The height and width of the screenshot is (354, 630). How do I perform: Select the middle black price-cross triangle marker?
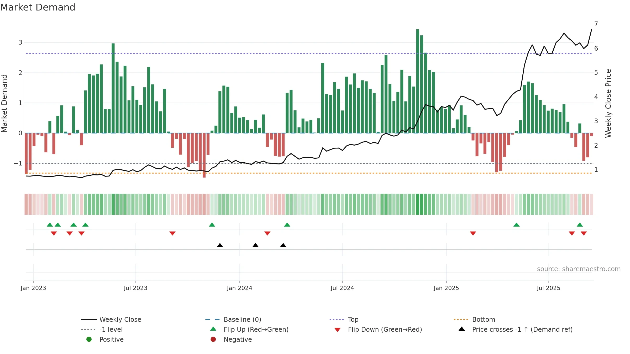pos(255,245)
